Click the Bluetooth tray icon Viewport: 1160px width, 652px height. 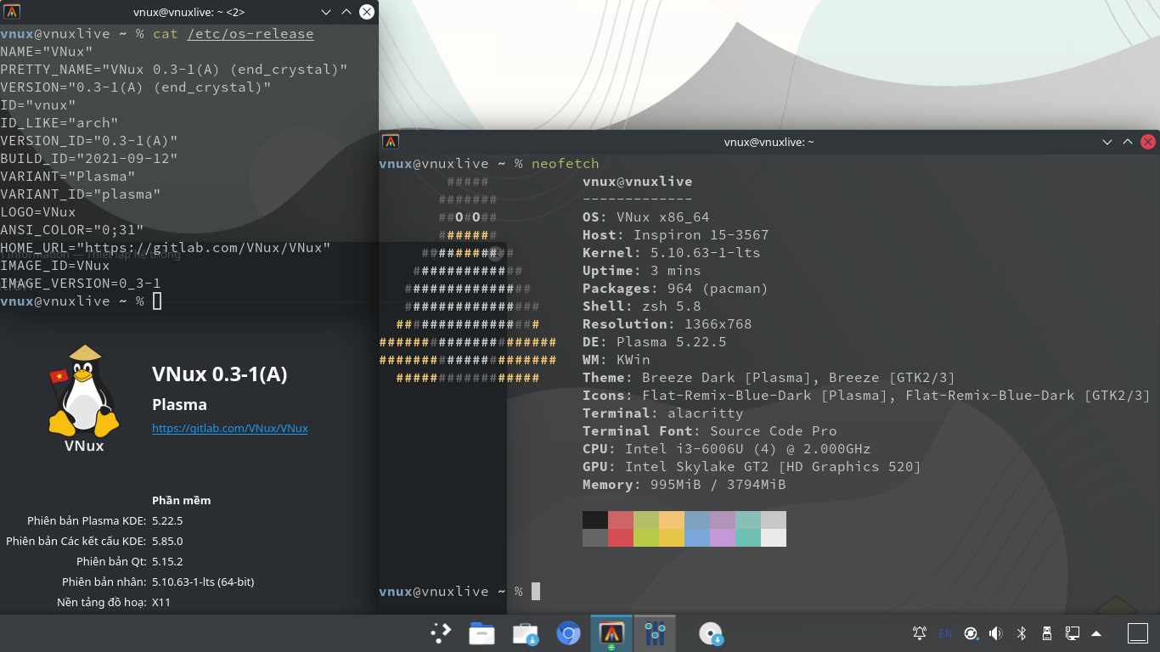1022,633
